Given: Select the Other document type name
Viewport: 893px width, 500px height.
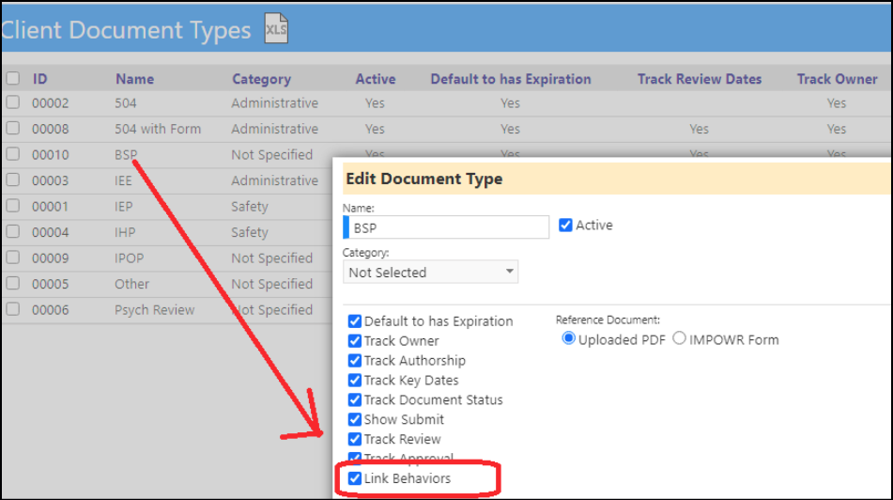Looking at the screenshot, I should pos(132,284).
